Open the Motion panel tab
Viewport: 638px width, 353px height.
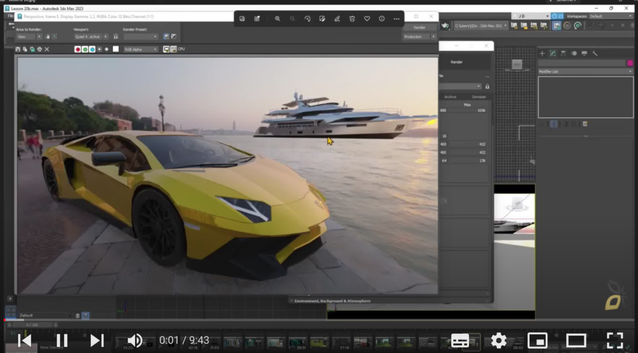pos(574,54)
